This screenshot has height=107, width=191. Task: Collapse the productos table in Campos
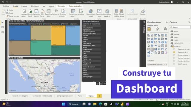(x=170, y=46)
